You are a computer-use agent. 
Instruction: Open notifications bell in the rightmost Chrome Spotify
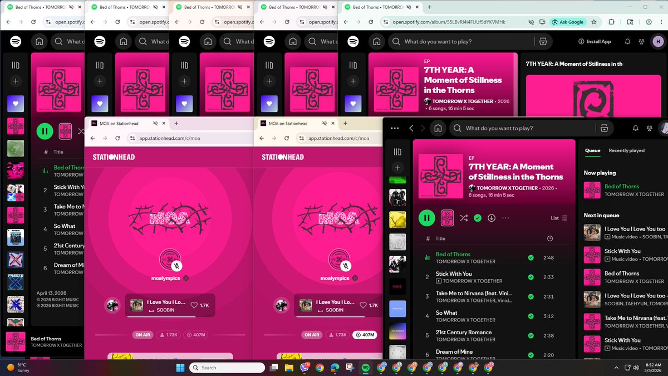pyautogui.click(x=627, y=42)
